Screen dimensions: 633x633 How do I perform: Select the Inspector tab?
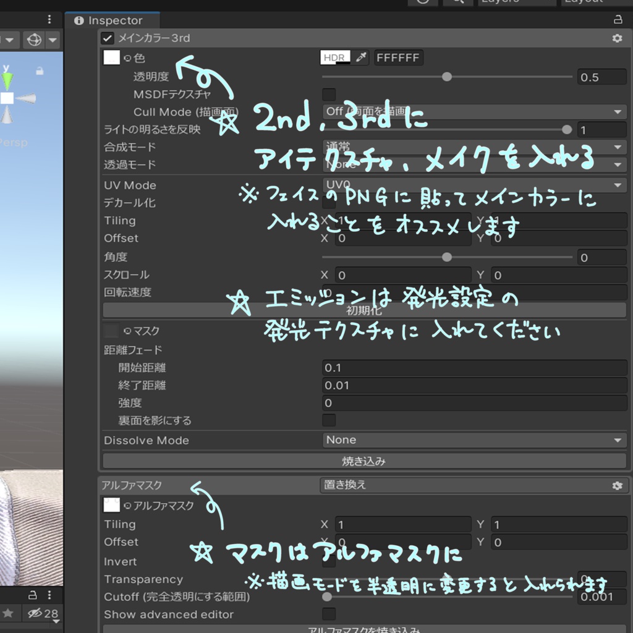tap(113, 20)
